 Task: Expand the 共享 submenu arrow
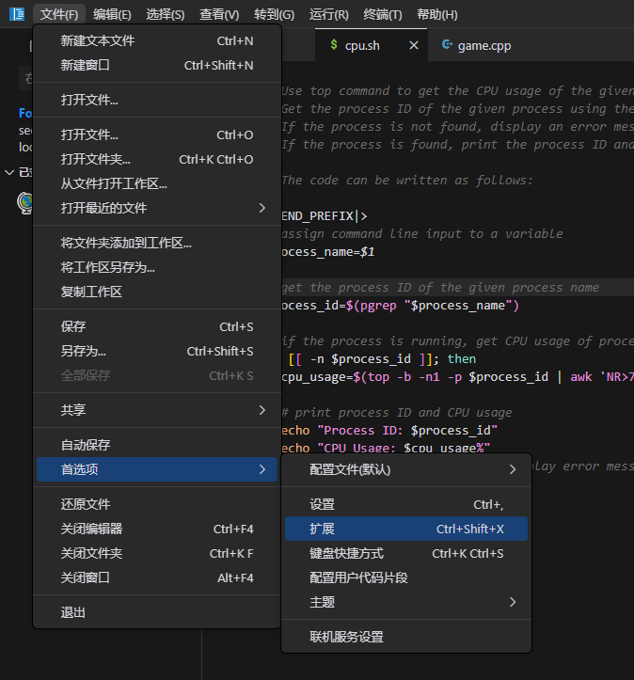(262, 410)
